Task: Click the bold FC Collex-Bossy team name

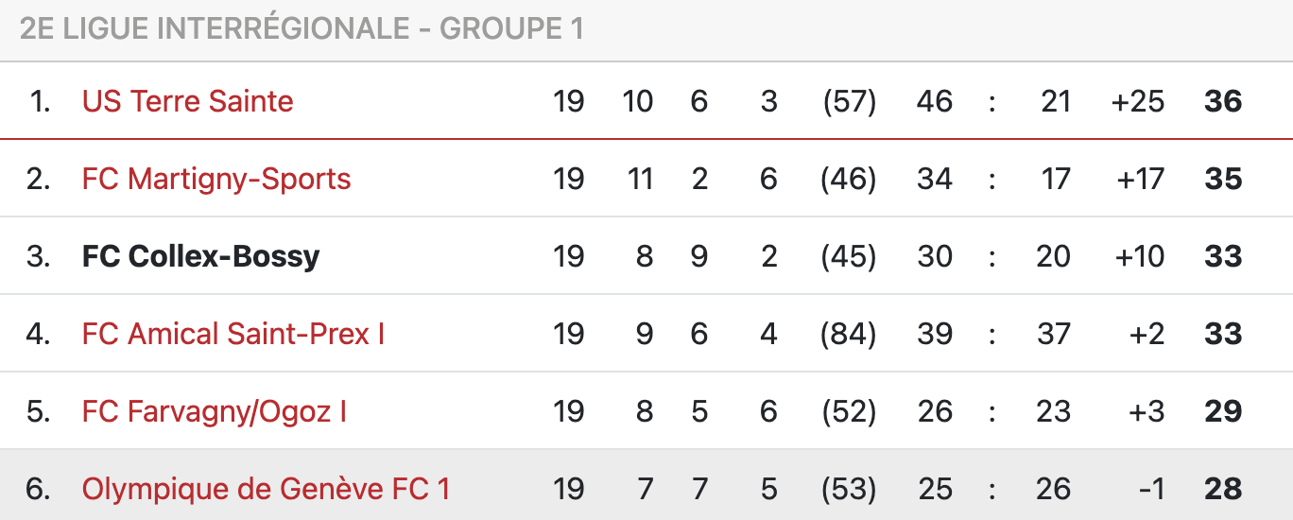Action: [200, 256]
